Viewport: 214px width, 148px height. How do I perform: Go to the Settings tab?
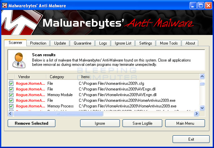[x=146, y=43]
